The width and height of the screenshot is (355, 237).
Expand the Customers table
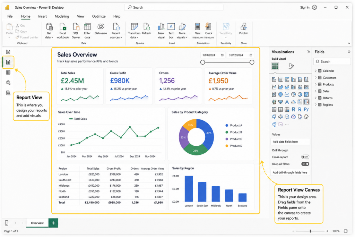(x=316, y=78)
